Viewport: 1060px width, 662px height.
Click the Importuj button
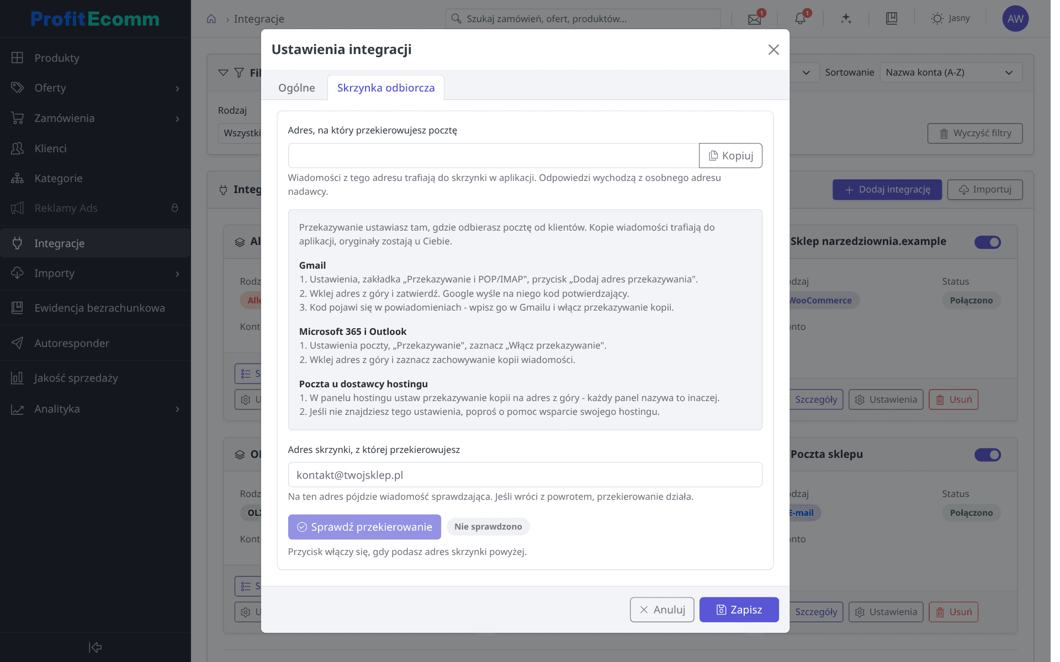coord(985,190)
